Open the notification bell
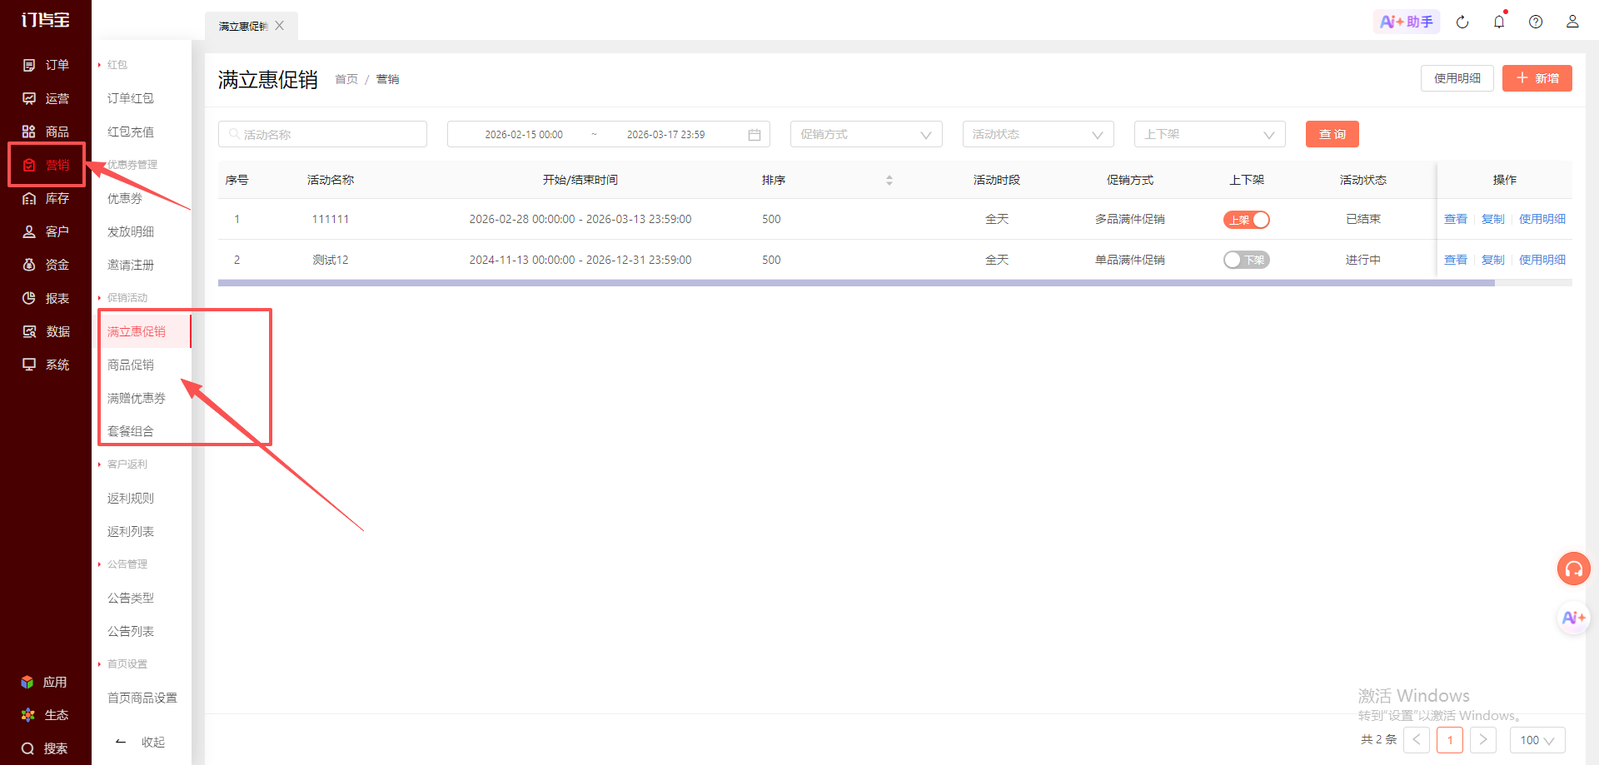The width and height of the screenshot is (1599, 765). 1499,22
